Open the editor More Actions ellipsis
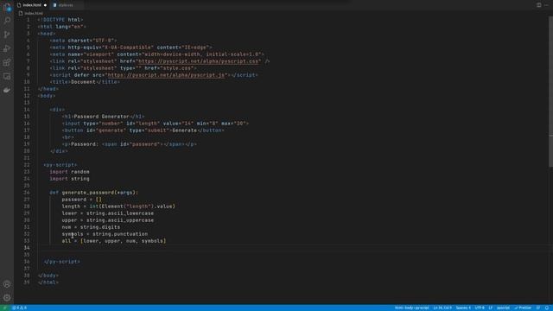Viewport: 553px width, 311px height. click(547, 5)
